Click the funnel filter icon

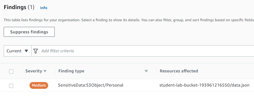(x=36, y=51)
